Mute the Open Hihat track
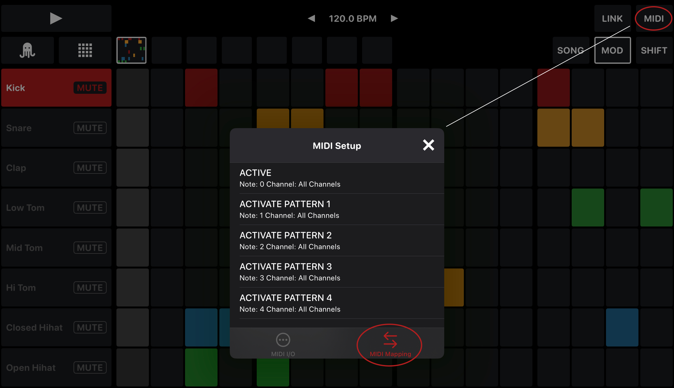Image resolution: width=674 pixels, height=388 pixels. 90,367
